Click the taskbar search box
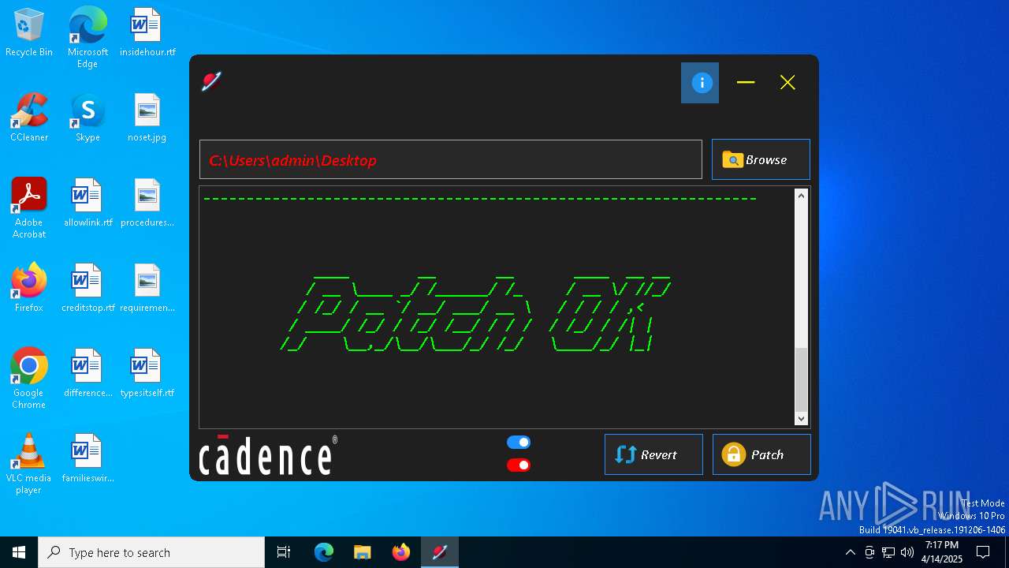Viewport: 1009px width, 568px height. click(x=151, y=552)
